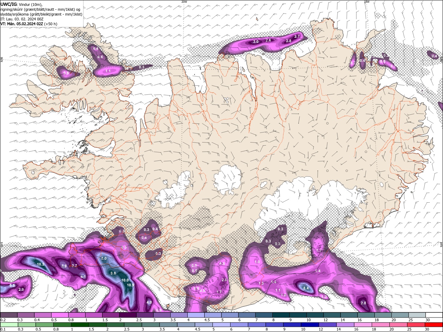Screen dimensions: 443x332
Task: Click the 20W longitude label
Action: coord(184,2)
